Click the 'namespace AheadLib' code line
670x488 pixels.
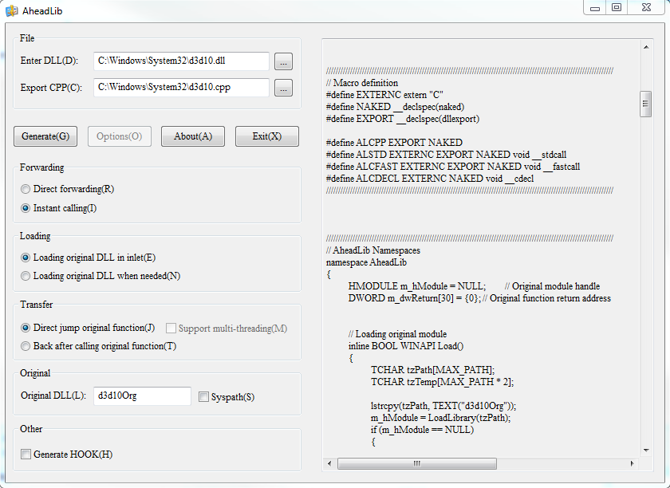click(x=366, y=262)
